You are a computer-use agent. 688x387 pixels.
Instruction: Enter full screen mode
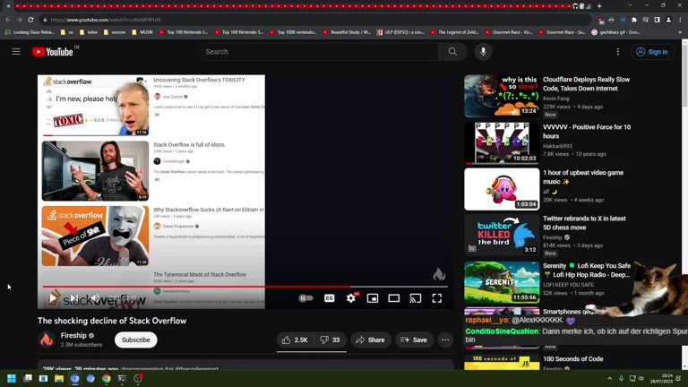tap(437, 298)
